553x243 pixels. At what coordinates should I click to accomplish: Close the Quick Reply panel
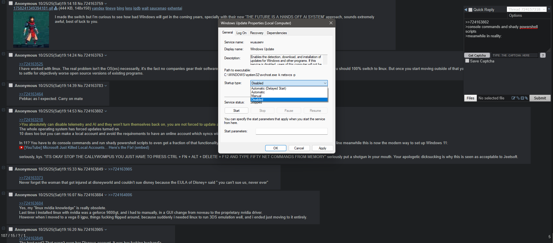[549, 9]
